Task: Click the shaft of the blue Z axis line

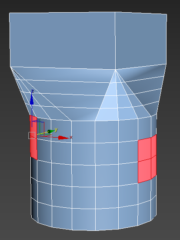Action: (x=32, y=116)
